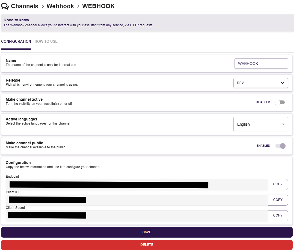Click the first breadcrumb separator chevron
This screenshot has height=251, width=294.
click(43, 6)
